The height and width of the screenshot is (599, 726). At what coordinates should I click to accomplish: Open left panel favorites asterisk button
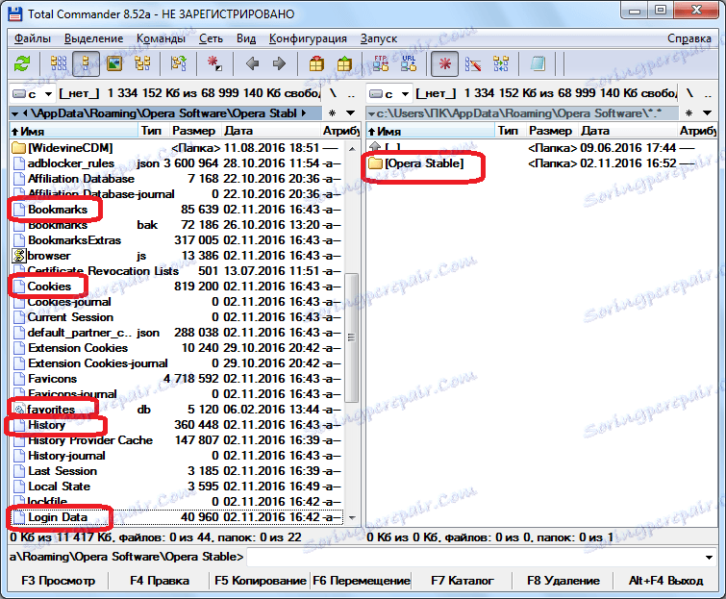(332, 112)
